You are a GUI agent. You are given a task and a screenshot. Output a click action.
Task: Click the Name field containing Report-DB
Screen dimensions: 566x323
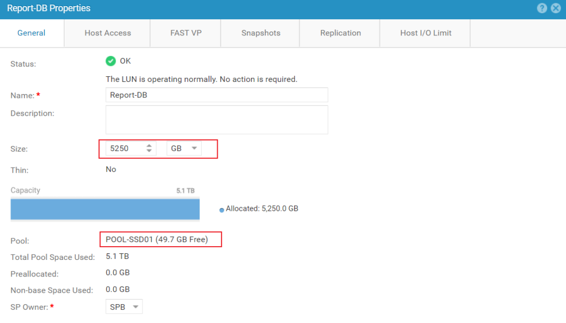(217, 95)
